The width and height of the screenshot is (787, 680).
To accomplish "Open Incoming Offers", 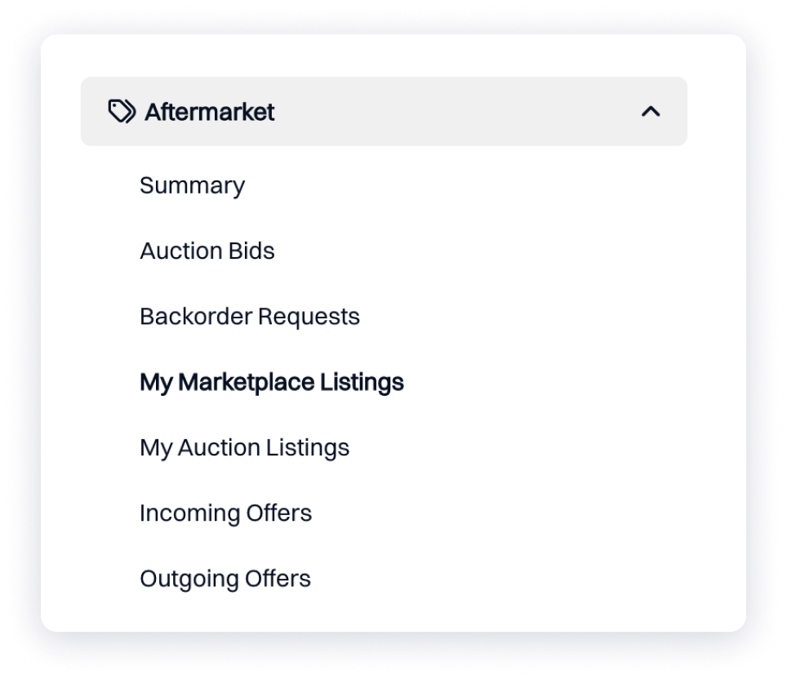I will [225, 513].
